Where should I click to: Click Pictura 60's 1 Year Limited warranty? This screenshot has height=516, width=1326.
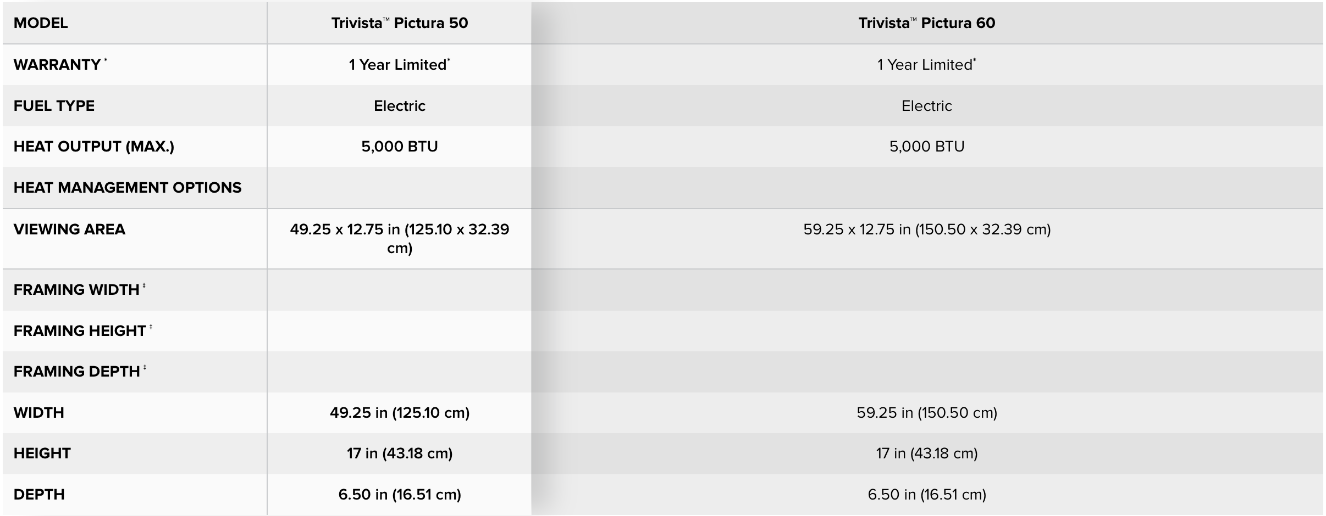[x=926, y=65]
